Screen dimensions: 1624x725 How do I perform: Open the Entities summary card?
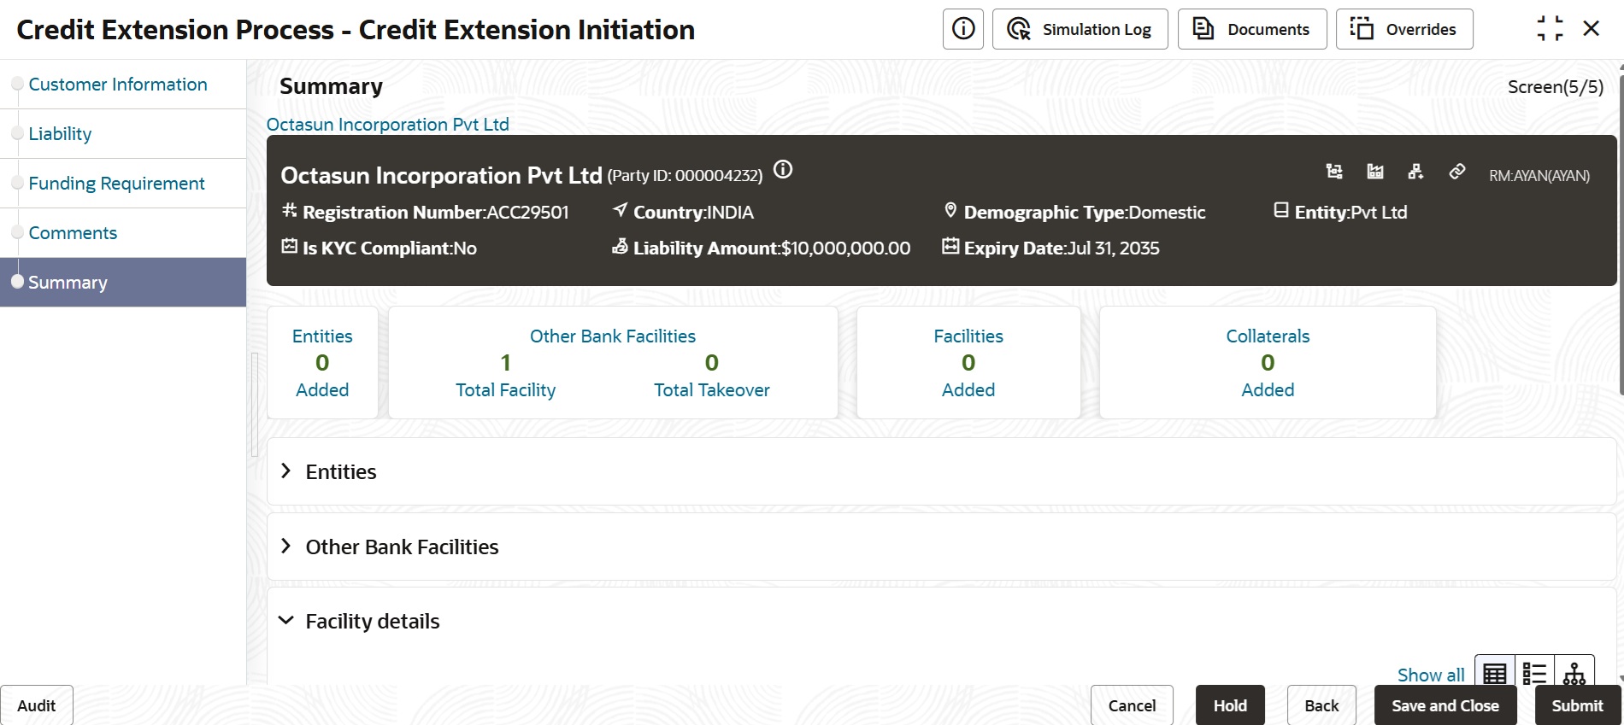coord(322,363)
